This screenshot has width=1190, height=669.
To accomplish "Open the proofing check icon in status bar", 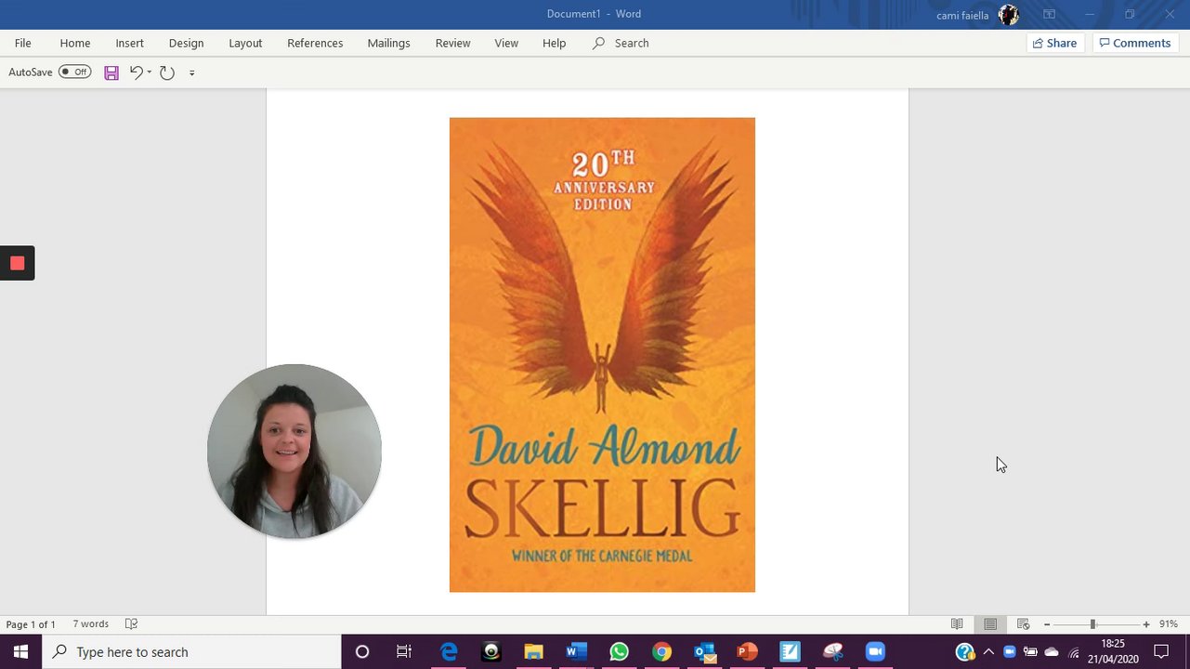I will [132, 624].
